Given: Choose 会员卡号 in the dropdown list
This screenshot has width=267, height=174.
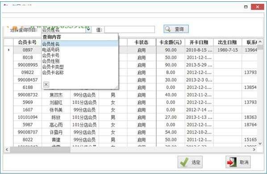Looking at the screenshot, I should (80, 55).
